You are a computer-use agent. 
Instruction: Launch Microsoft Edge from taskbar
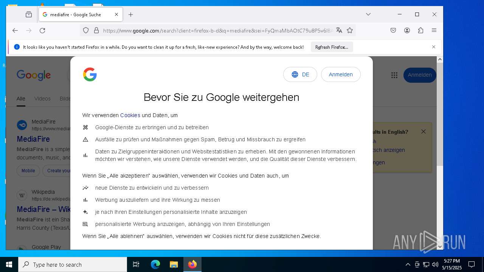[155, 264]
